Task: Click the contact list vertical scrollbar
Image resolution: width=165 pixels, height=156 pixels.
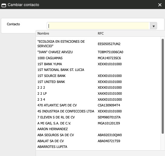Action: (163, 86)
